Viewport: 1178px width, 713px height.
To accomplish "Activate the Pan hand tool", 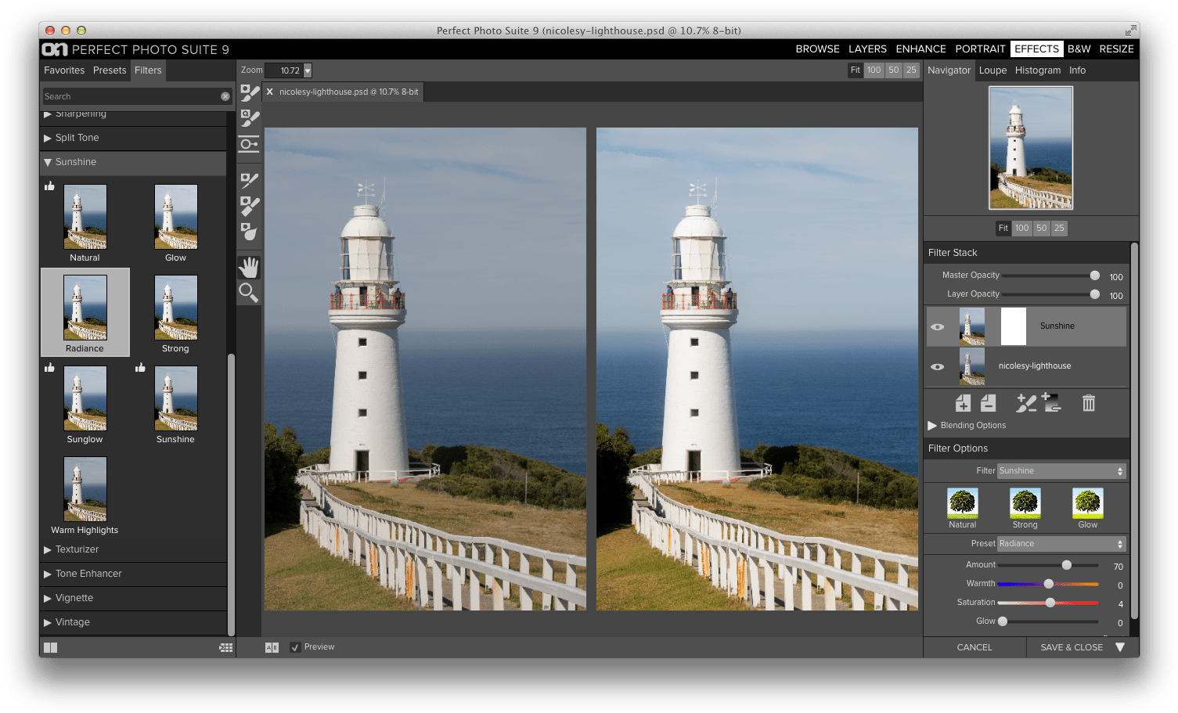I will (249, 267).
